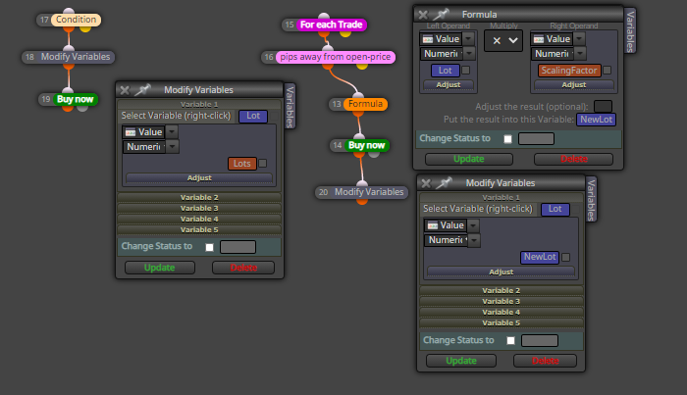Select Buy now node 14
This screenshot has width=687, height=395.
coord(367,145)
